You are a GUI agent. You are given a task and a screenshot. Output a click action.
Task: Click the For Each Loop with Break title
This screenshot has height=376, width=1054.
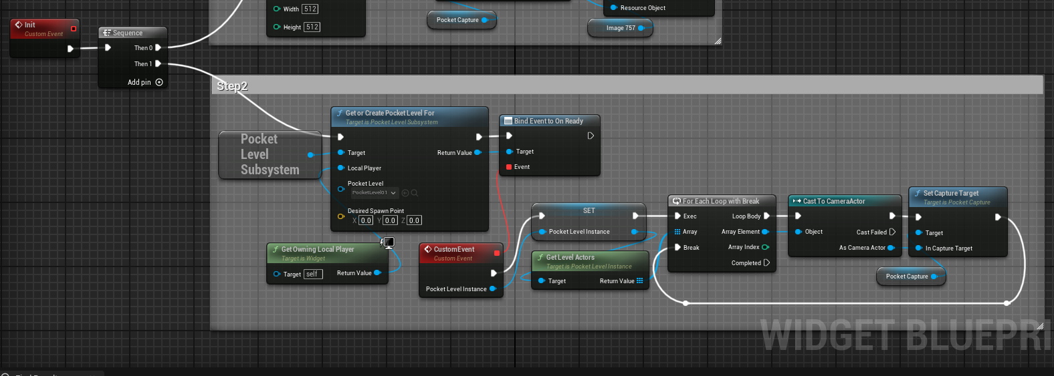[721, 201]
